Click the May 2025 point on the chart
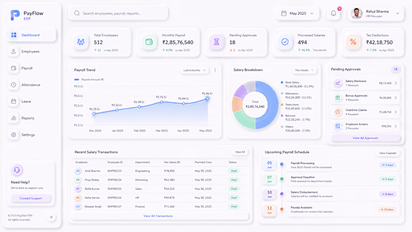The image size is (412, 232). pos(208,98)
